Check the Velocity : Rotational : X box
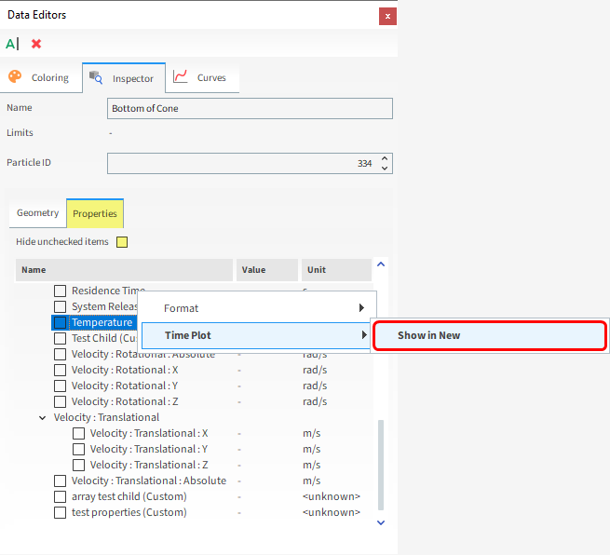610x555 pixels. click(x=61, y=370)
